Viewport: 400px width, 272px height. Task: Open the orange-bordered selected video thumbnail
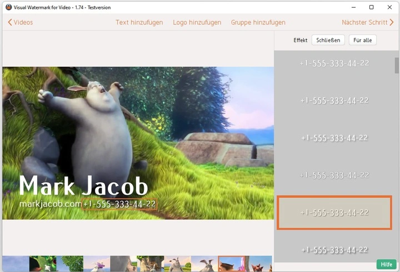[x=232, y=264]
